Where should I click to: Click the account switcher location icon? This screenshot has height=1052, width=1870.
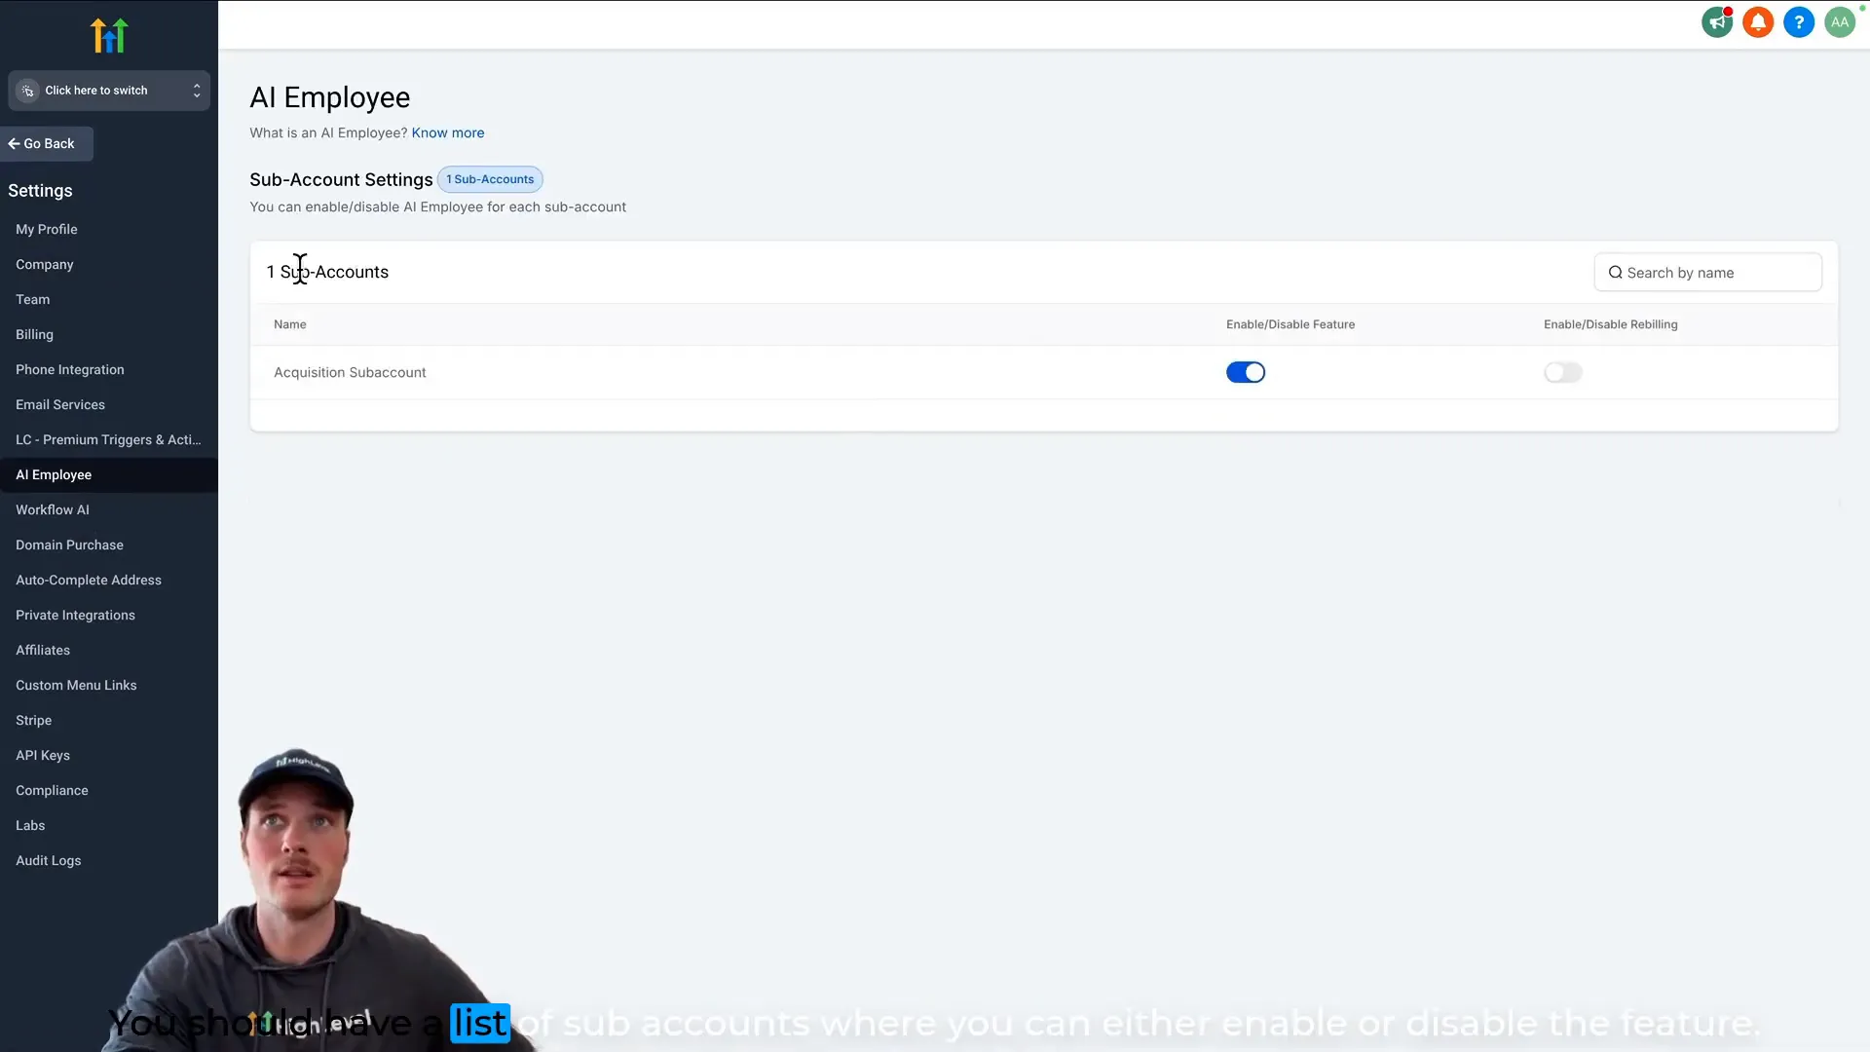click(x=28, y=91)
